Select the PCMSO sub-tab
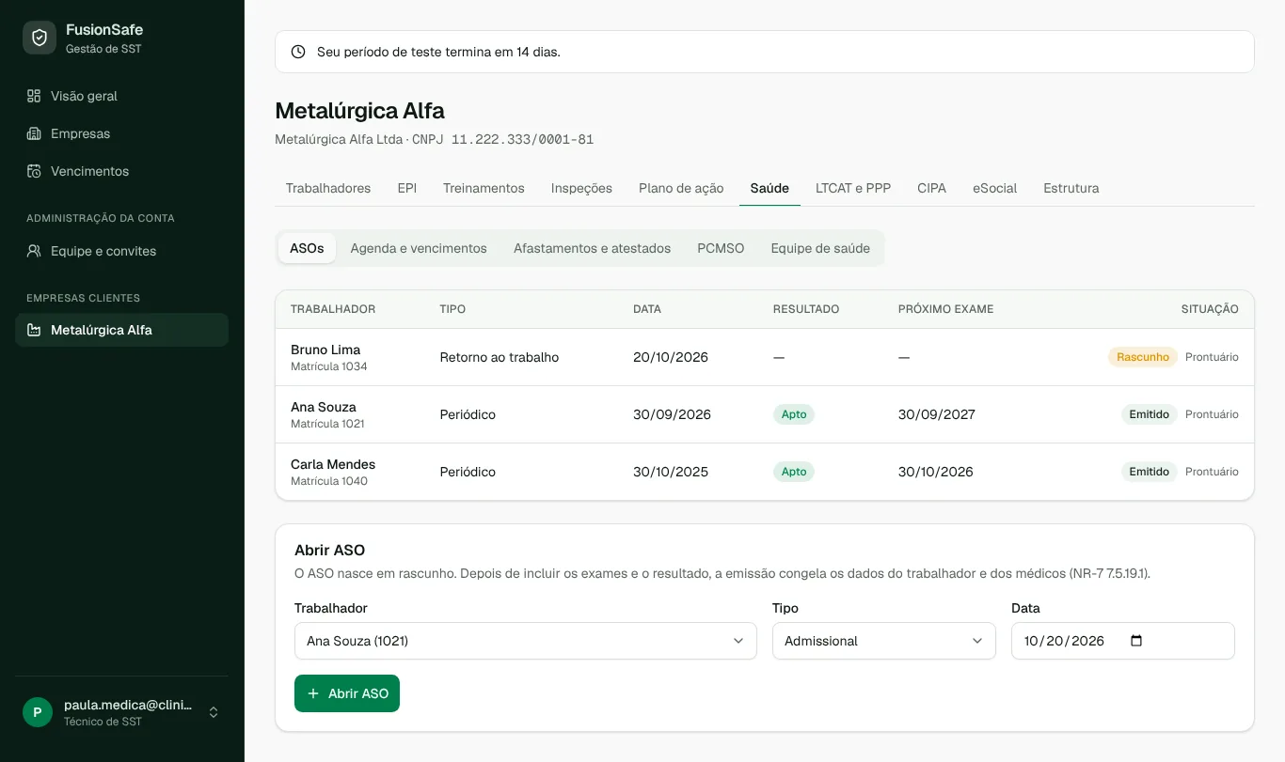This screenshot has width=1285, height=762. pyautogui.click(x=721, y=248)
